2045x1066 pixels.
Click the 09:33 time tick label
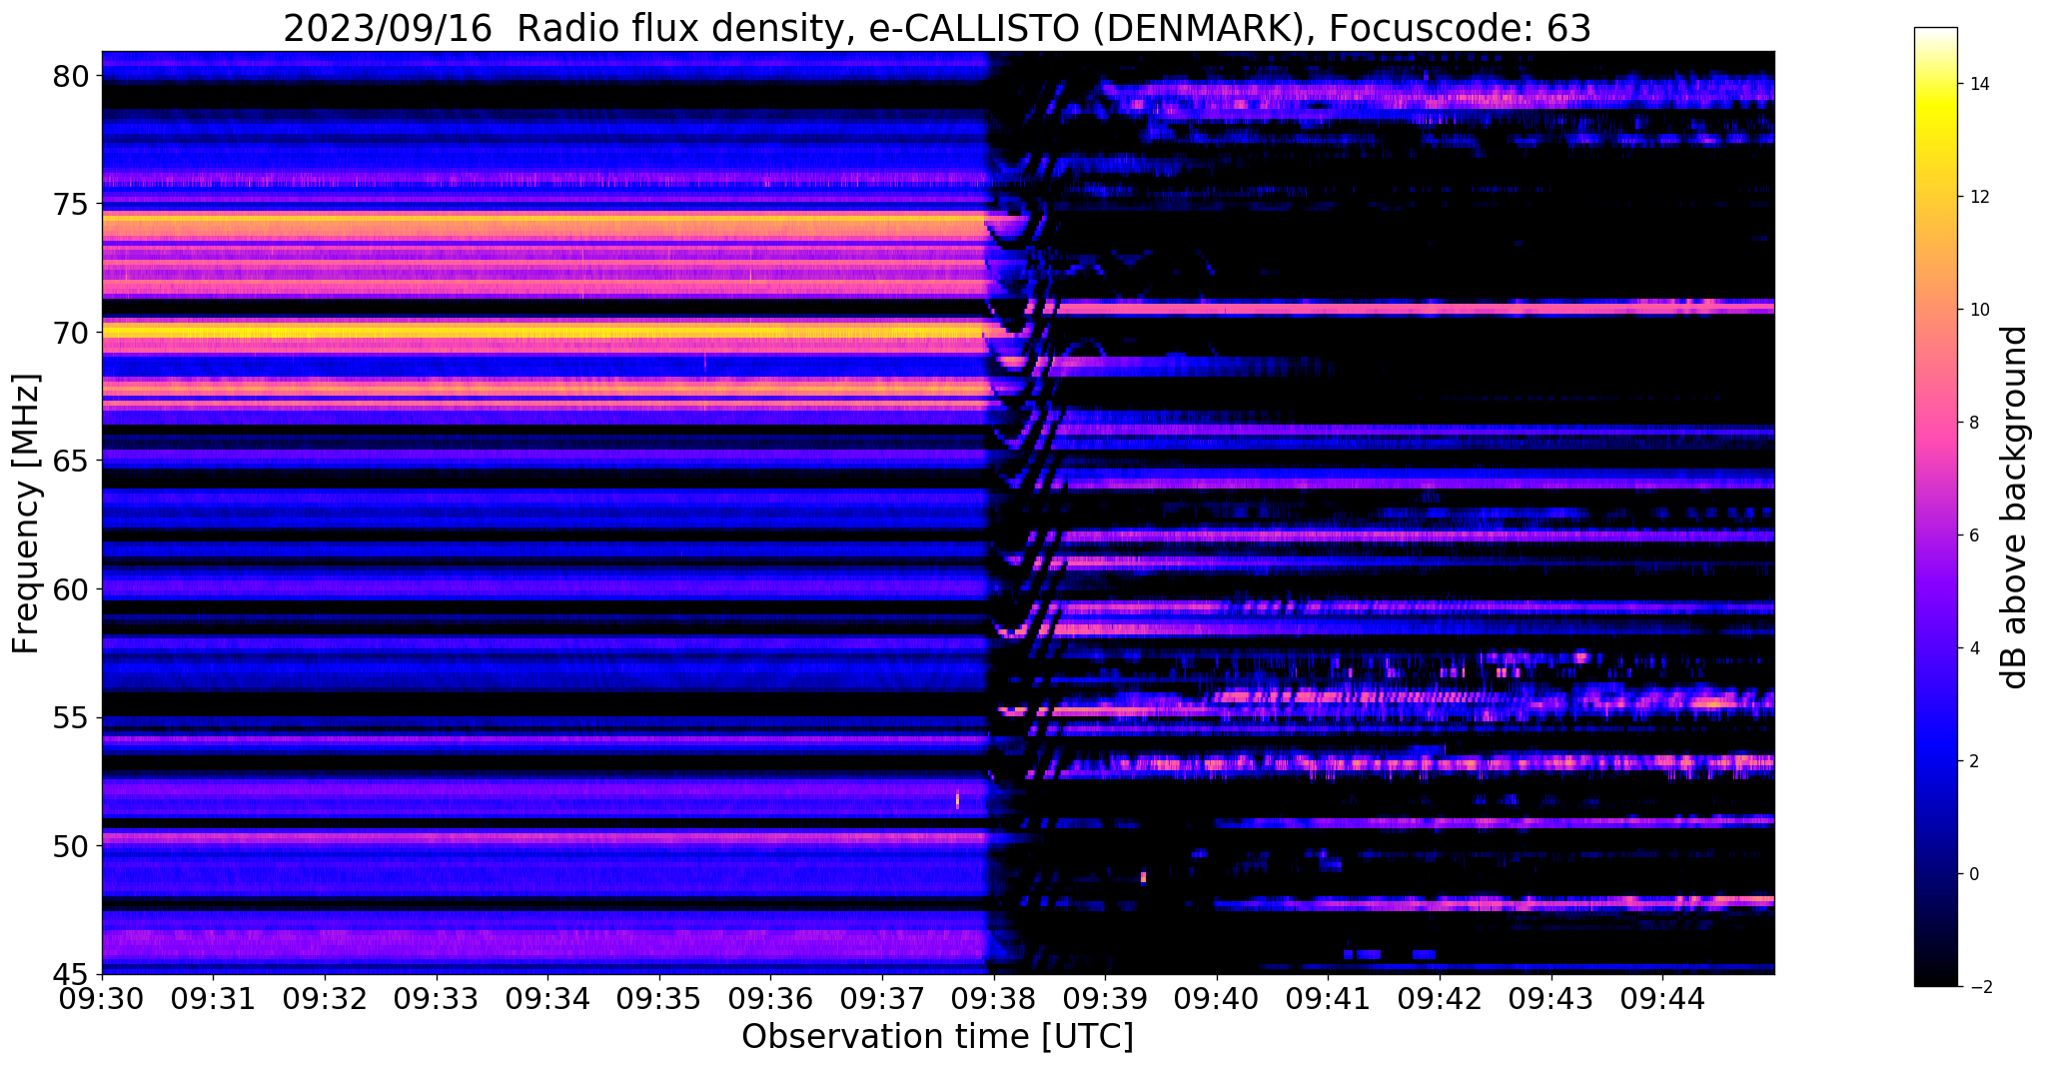click(437, 997)
